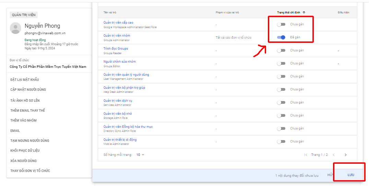Sort by Tên vai trò column header
Screen dimensions: 369x186
pyautogui.click(x=112, y=12)
